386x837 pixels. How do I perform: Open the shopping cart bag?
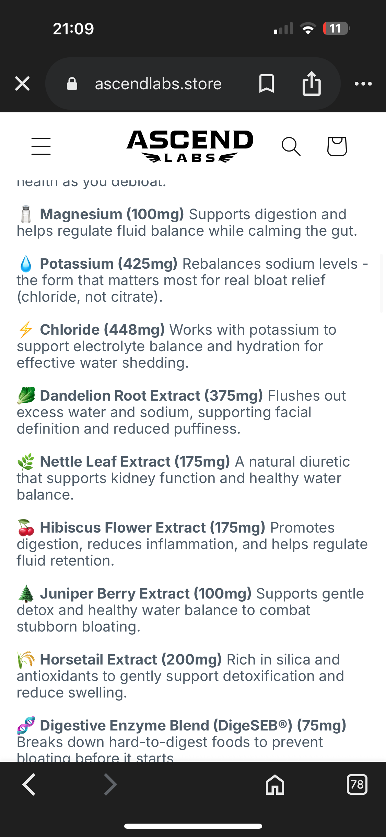click(337, 146)
